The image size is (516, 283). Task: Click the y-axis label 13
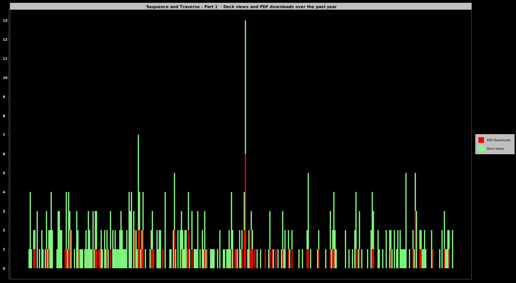pos(5,20)
